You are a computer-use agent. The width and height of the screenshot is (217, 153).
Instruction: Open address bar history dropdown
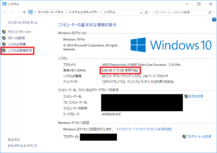point(141,12)
